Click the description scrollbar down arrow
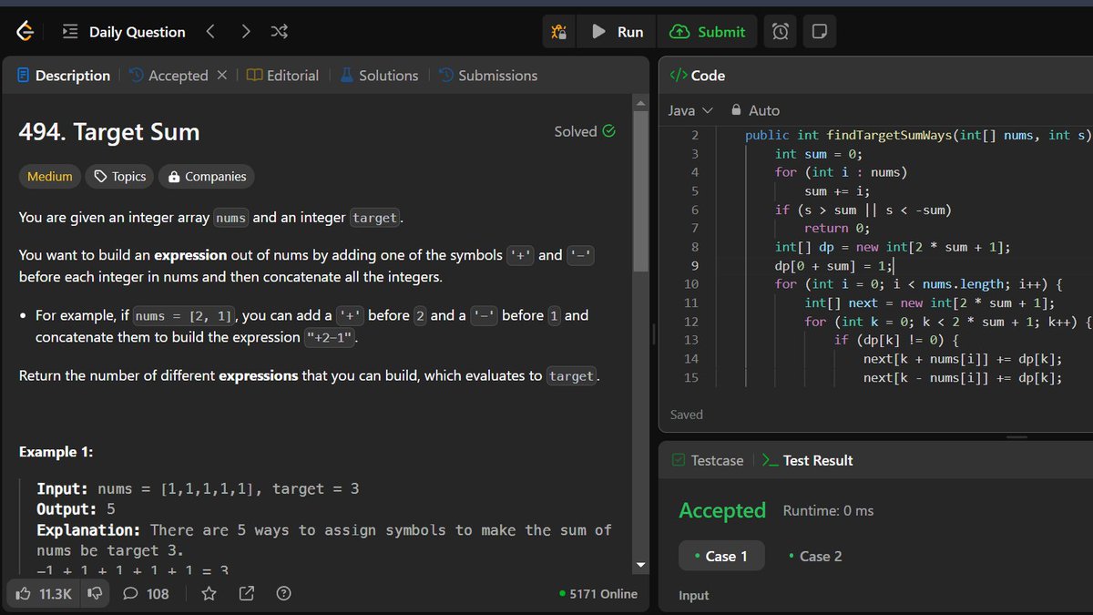The image size is (1093, 615). click(640, 566)
